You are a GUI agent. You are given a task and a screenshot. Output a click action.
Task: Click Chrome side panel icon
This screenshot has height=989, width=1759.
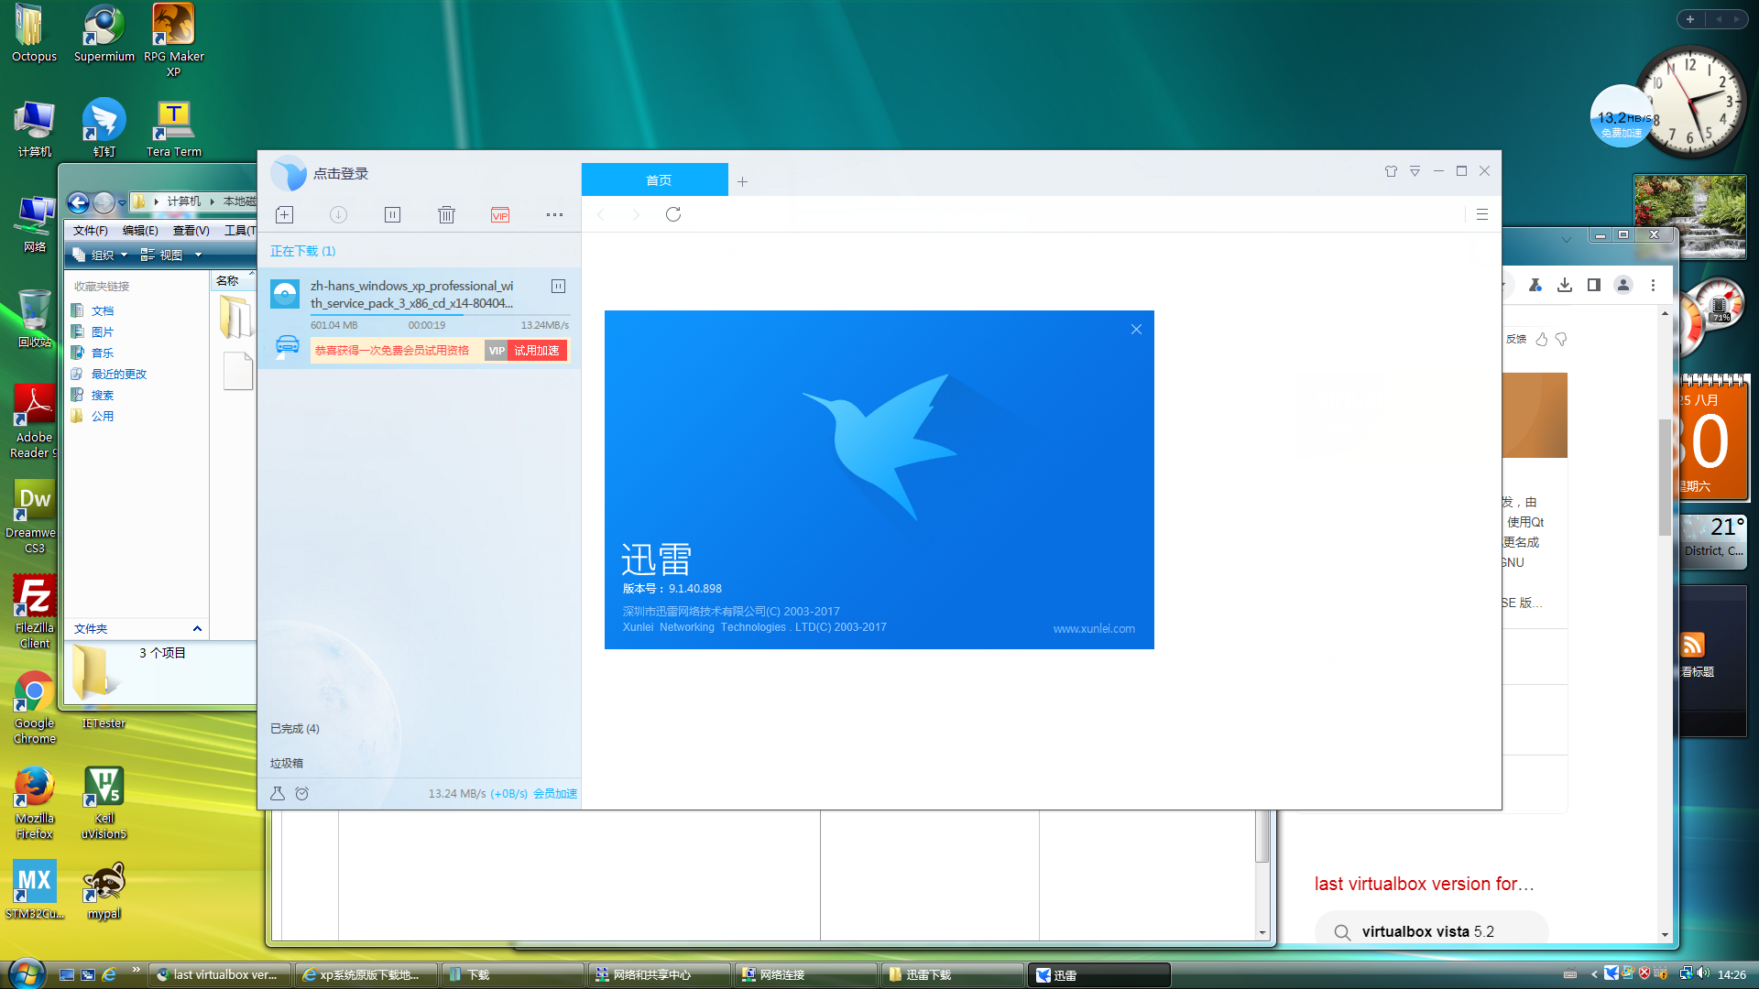1594,285
